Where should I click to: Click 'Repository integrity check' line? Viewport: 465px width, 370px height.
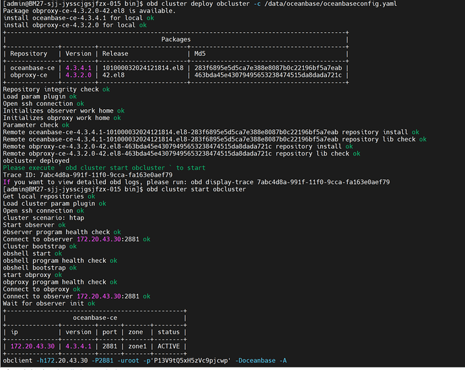pos(57,89)
